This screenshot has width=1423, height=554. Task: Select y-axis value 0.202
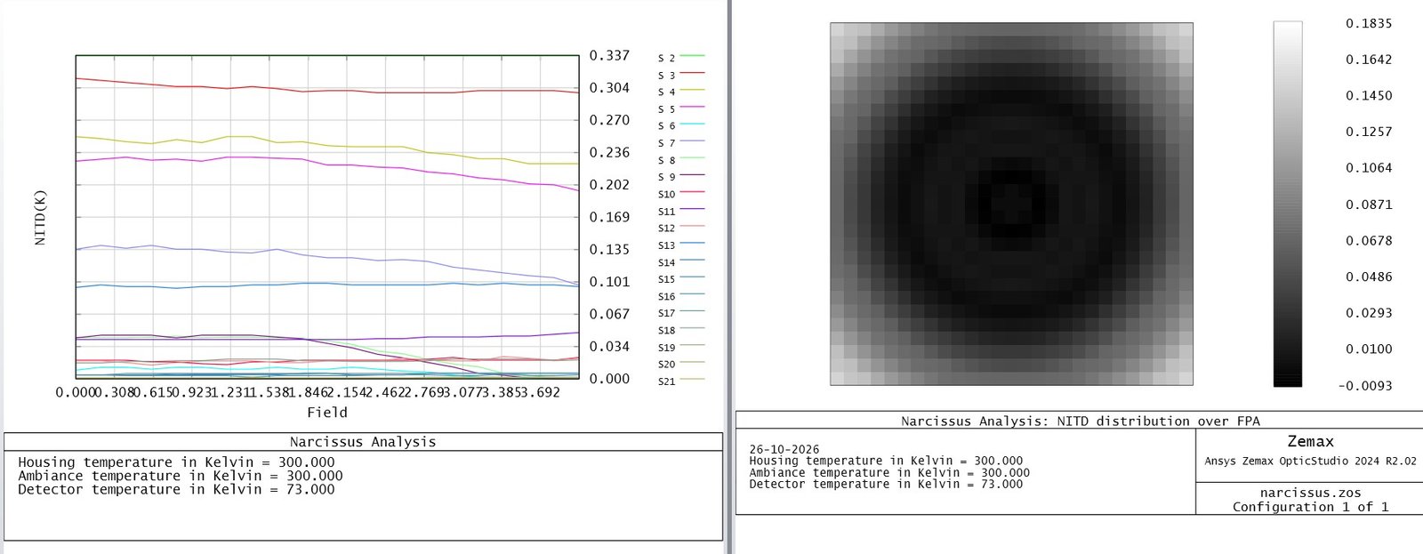(x=609, y=184)
